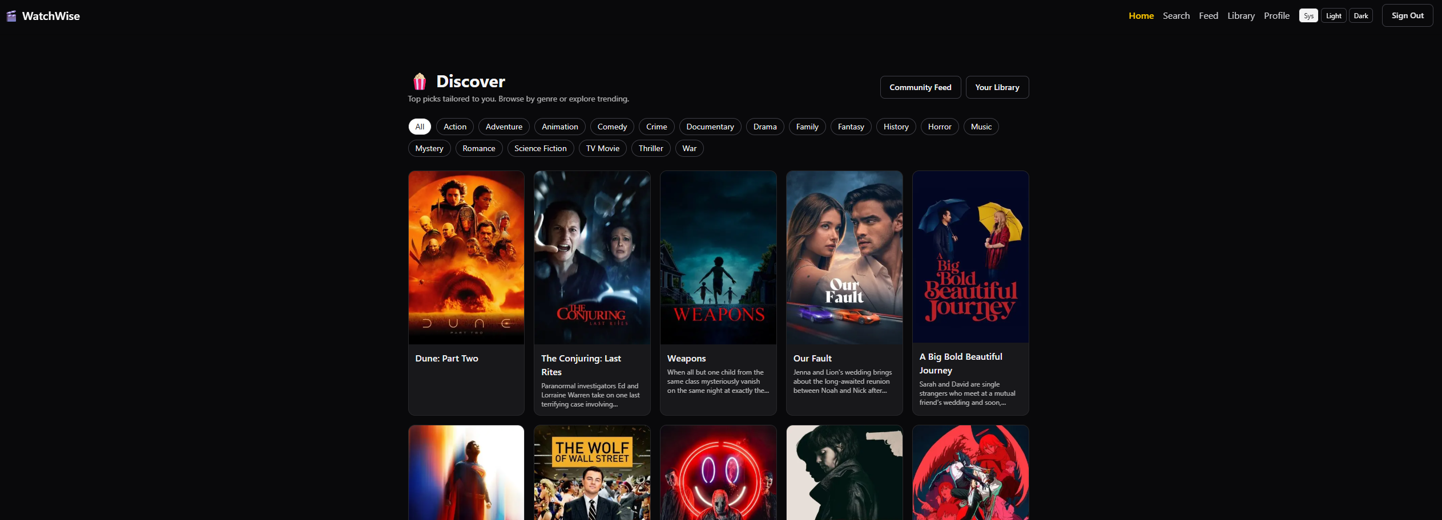Click the WatchWise clapperboard logo icon

click(11, 16)
